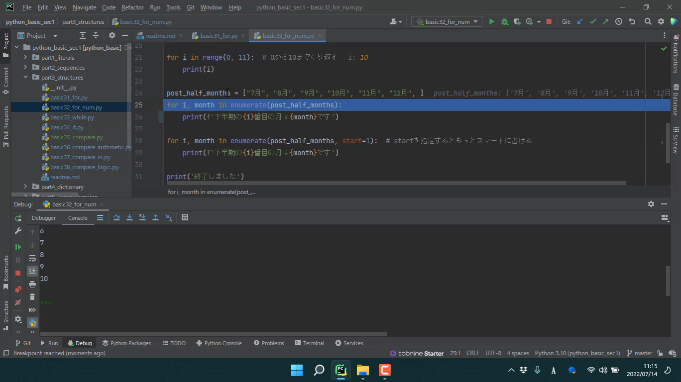Image resolution: width=681 pixels, height=382 pixels.
Task: Collapse the part3_structures folder
Action: 26,78
